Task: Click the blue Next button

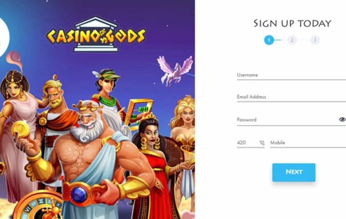Action: 294,173
